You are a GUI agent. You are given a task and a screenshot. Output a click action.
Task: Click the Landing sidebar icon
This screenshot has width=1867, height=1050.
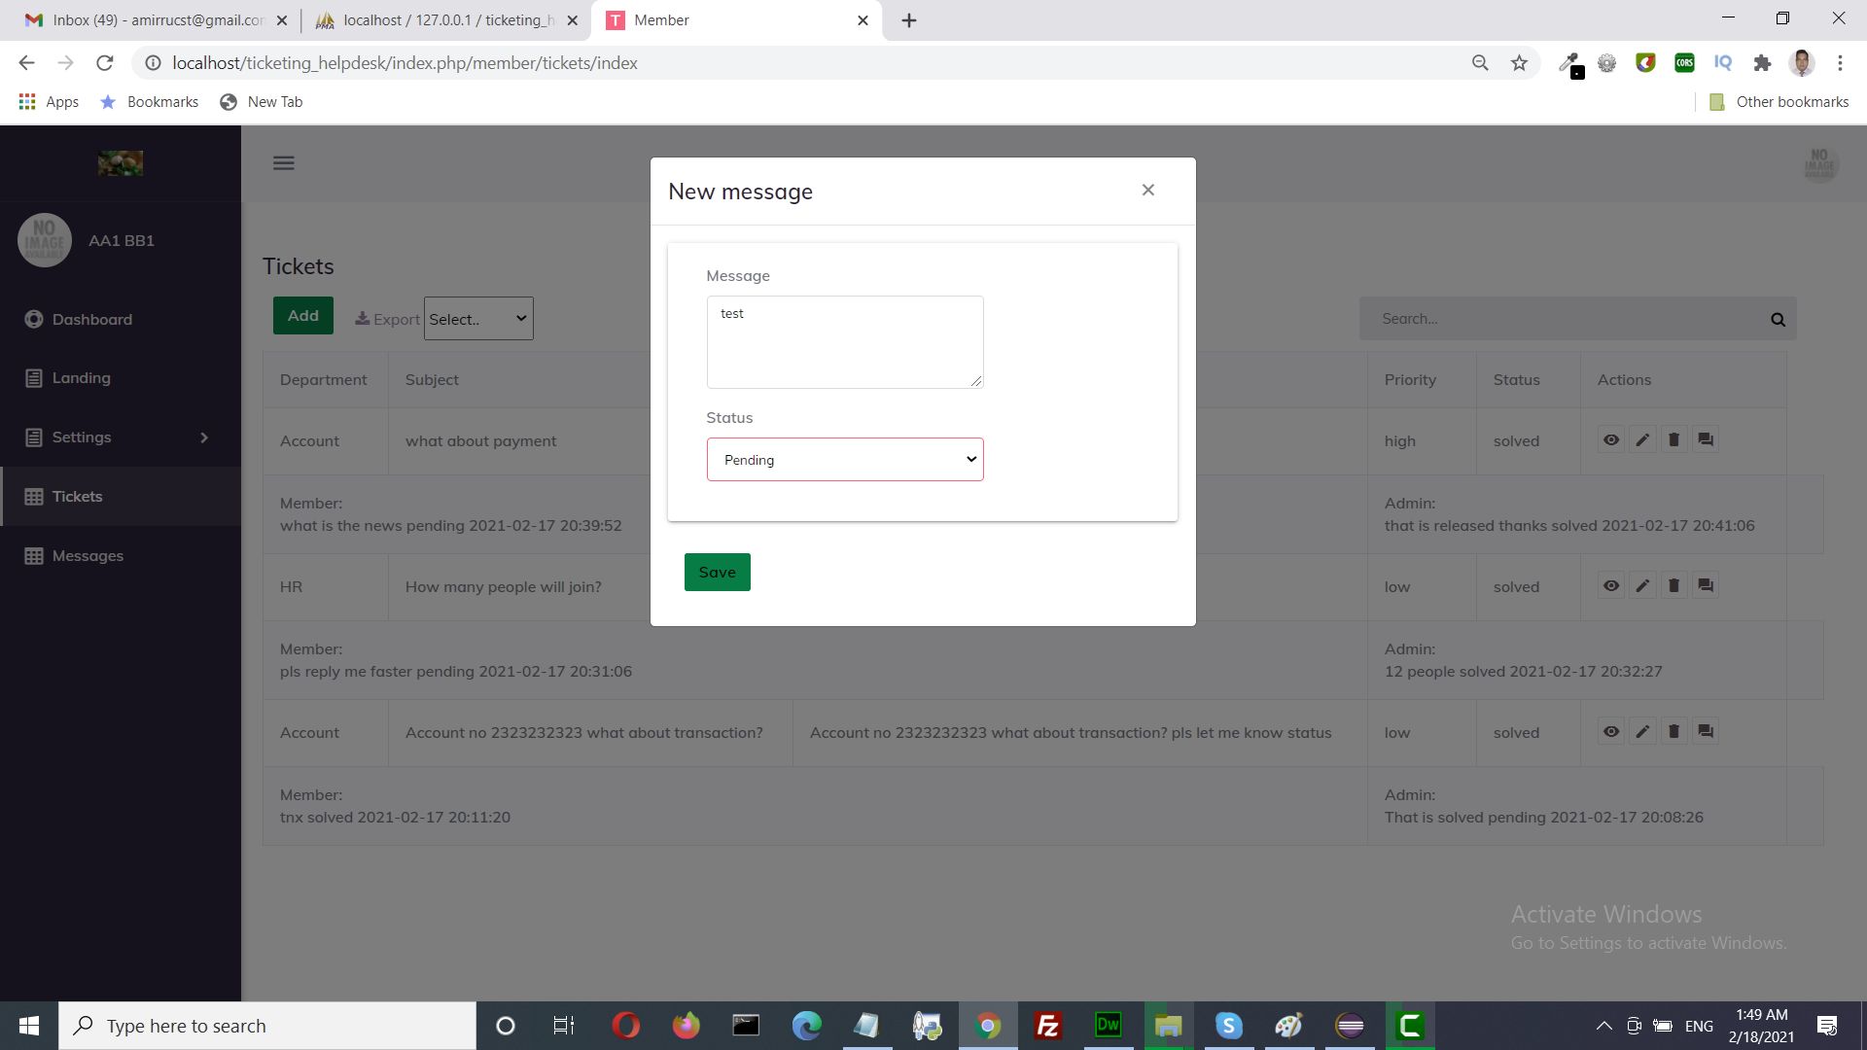pos(34,378)
